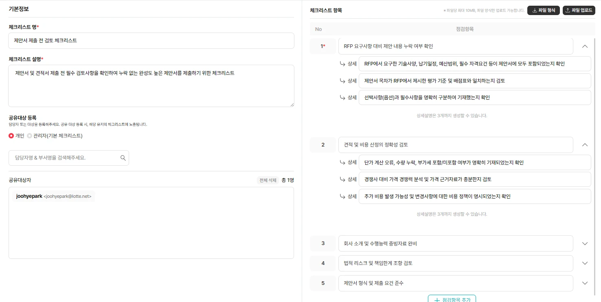Expand item 4 법적 리스크 details

585,263
